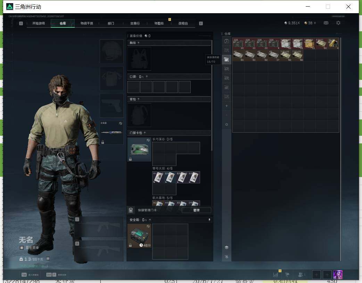Click the first empty pocket slot
The image size is (362, 283).
133,87
